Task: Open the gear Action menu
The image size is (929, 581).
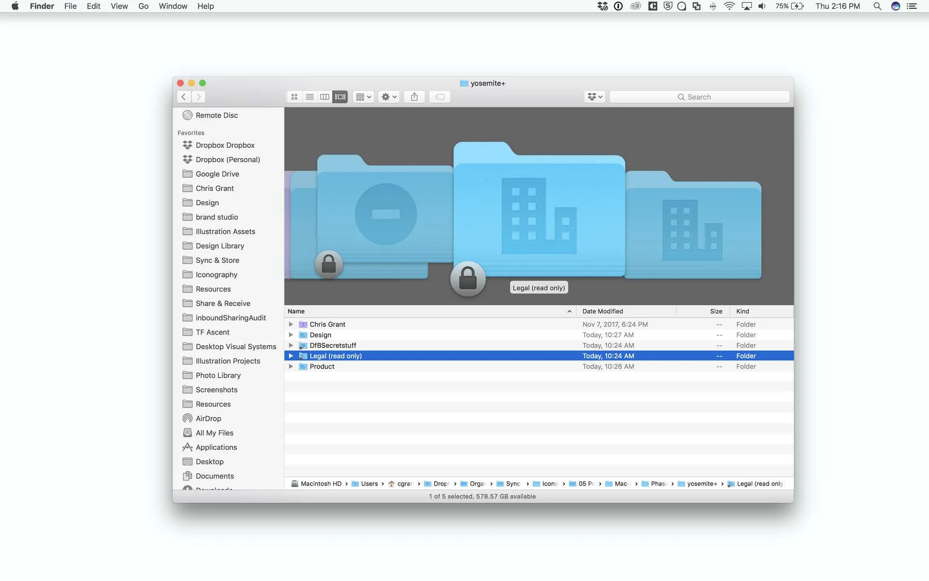Action: [389, 97]
